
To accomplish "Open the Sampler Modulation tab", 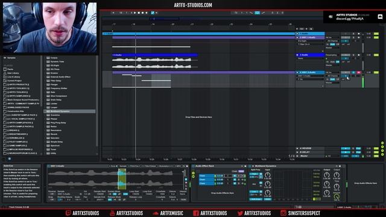I will tap(165, 166).
